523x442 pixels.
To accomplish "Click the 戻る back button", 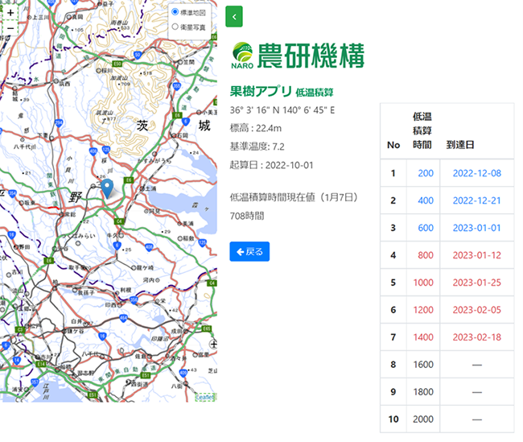I will click(x=249, y=251).
